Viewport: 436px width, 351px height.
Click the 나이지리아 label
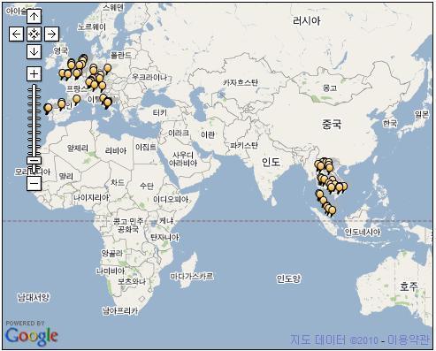[91, 198]
